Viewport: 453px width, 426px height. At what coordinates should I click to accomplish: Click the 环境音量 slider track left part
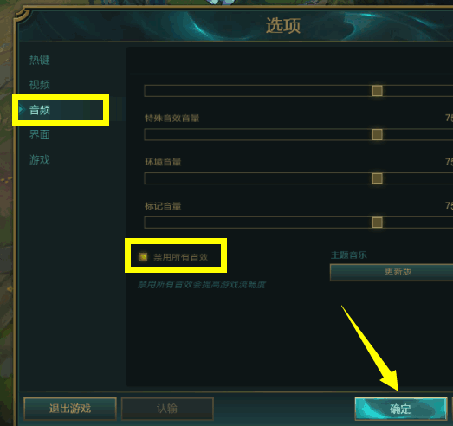tap(258, 178)
